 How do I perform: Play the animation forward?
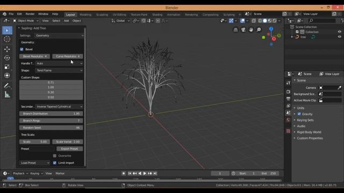point(145,174)
